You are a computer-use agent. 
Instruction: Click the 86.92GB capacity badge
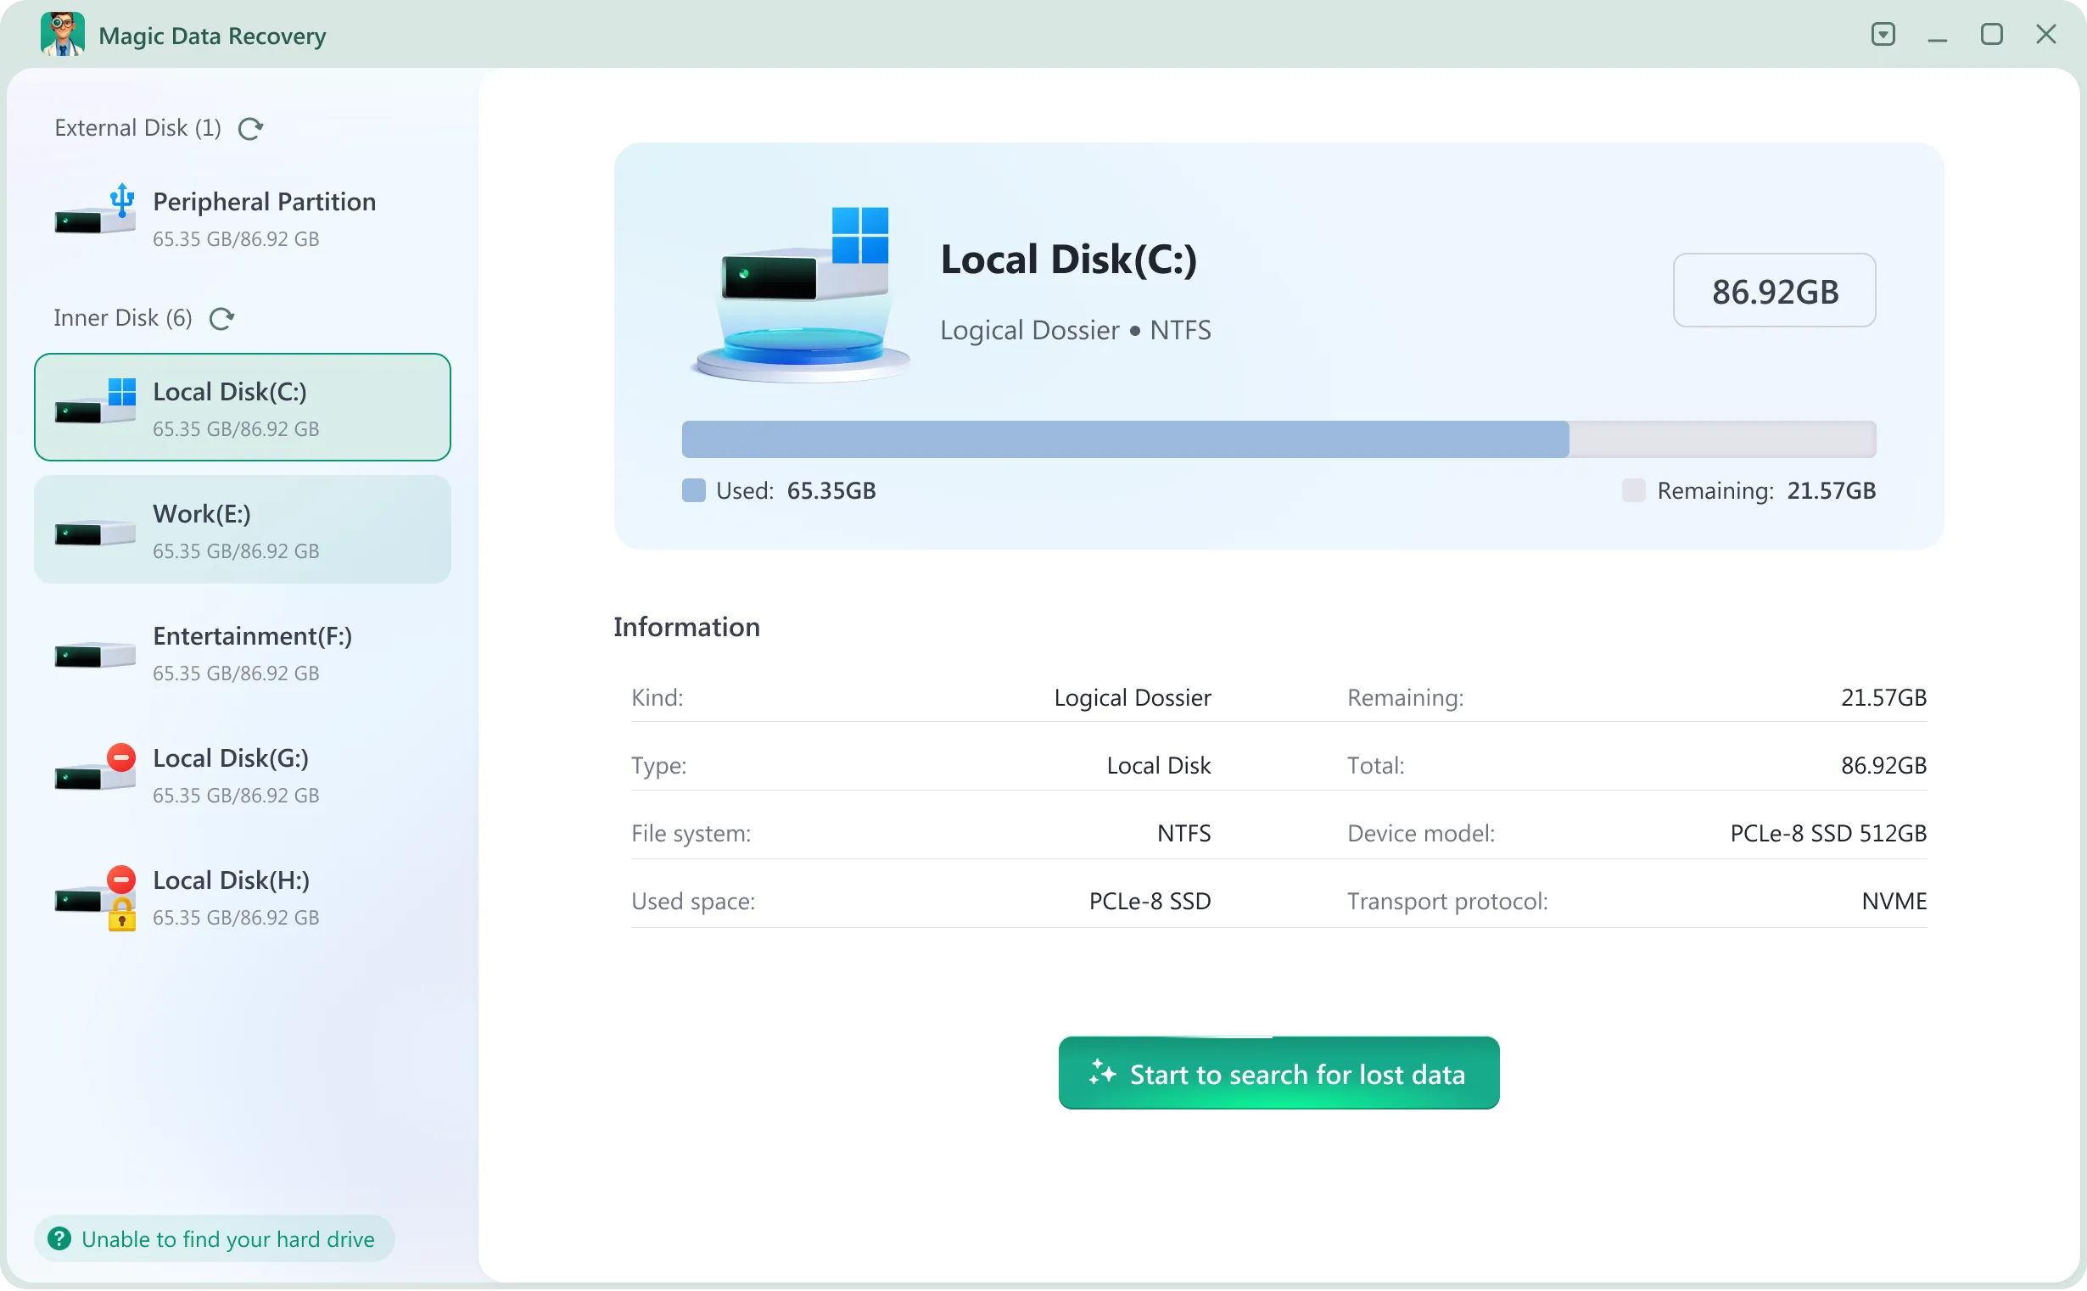1774,290
